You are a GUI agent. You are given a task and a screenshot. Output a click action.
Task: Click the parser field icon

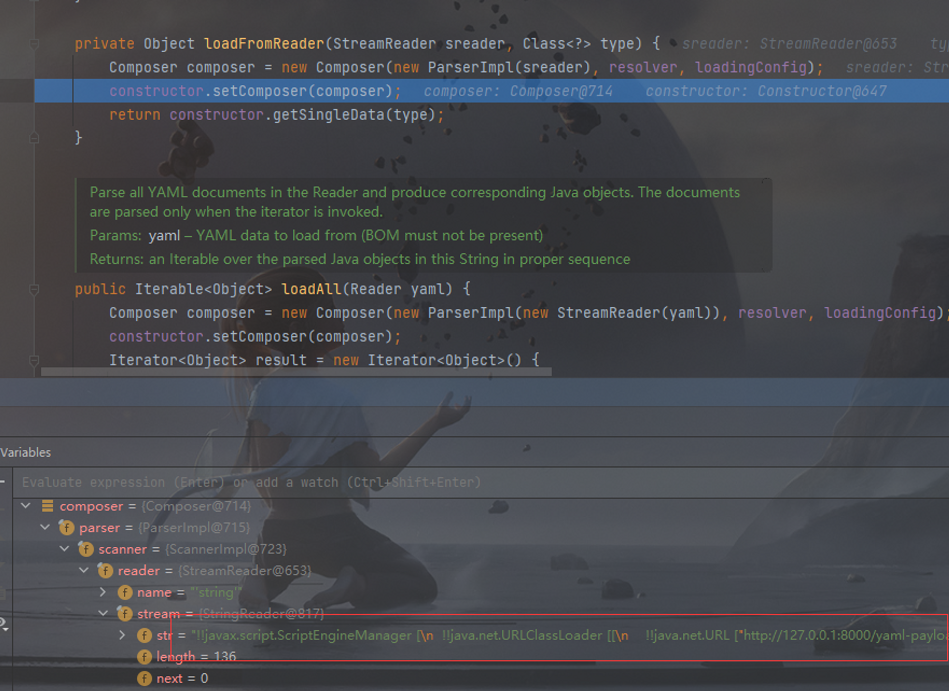coord(66,527)
